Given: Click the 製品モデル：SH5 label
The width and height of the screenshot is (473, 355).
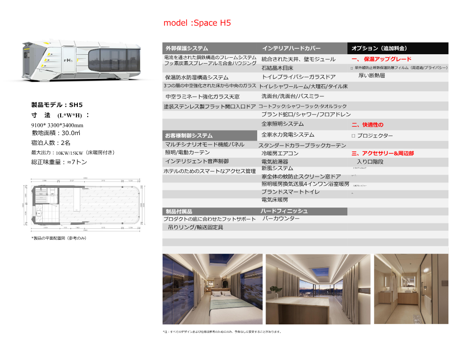Looking at the screenshot, I should point(57,105).
